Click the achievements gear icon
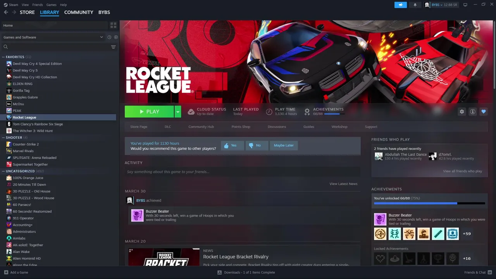 pos(307,112)
